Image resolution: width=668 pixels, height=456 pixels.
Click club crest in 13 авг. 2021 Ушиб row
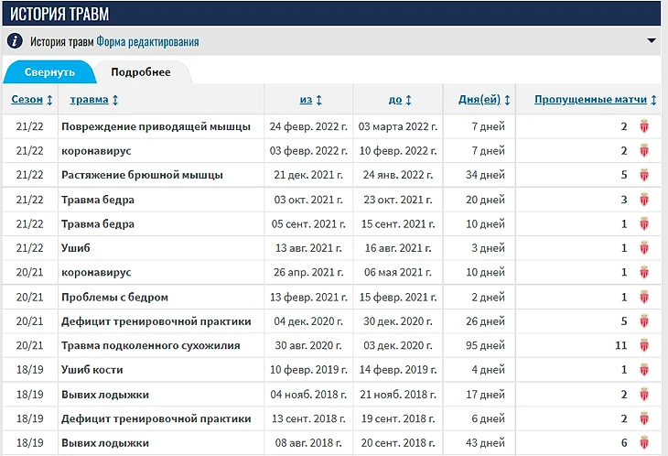(643, 248)
